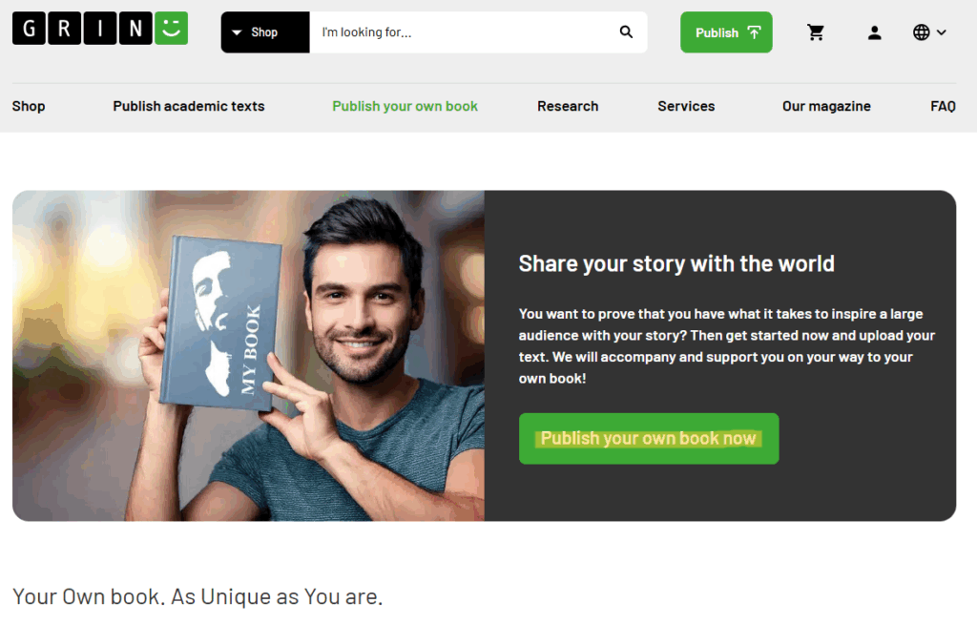The image size is (977, 624).
Task: Open the shopping cart
Action: [x=816, y=32]
